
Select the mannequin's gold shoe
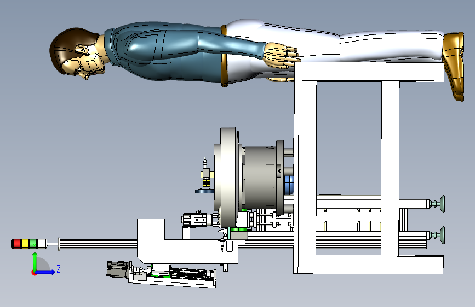click(453, 66)
